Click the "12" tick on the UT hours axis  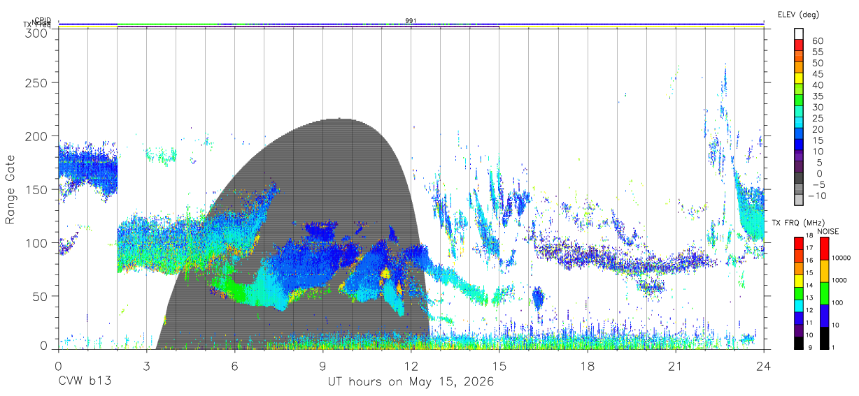[x=411, y=365]
